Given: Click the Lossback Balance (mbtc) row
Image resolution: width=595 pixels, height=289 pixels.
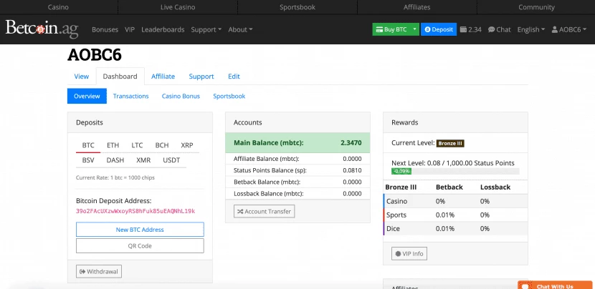Looking at the screenshot, I should 297,194.
